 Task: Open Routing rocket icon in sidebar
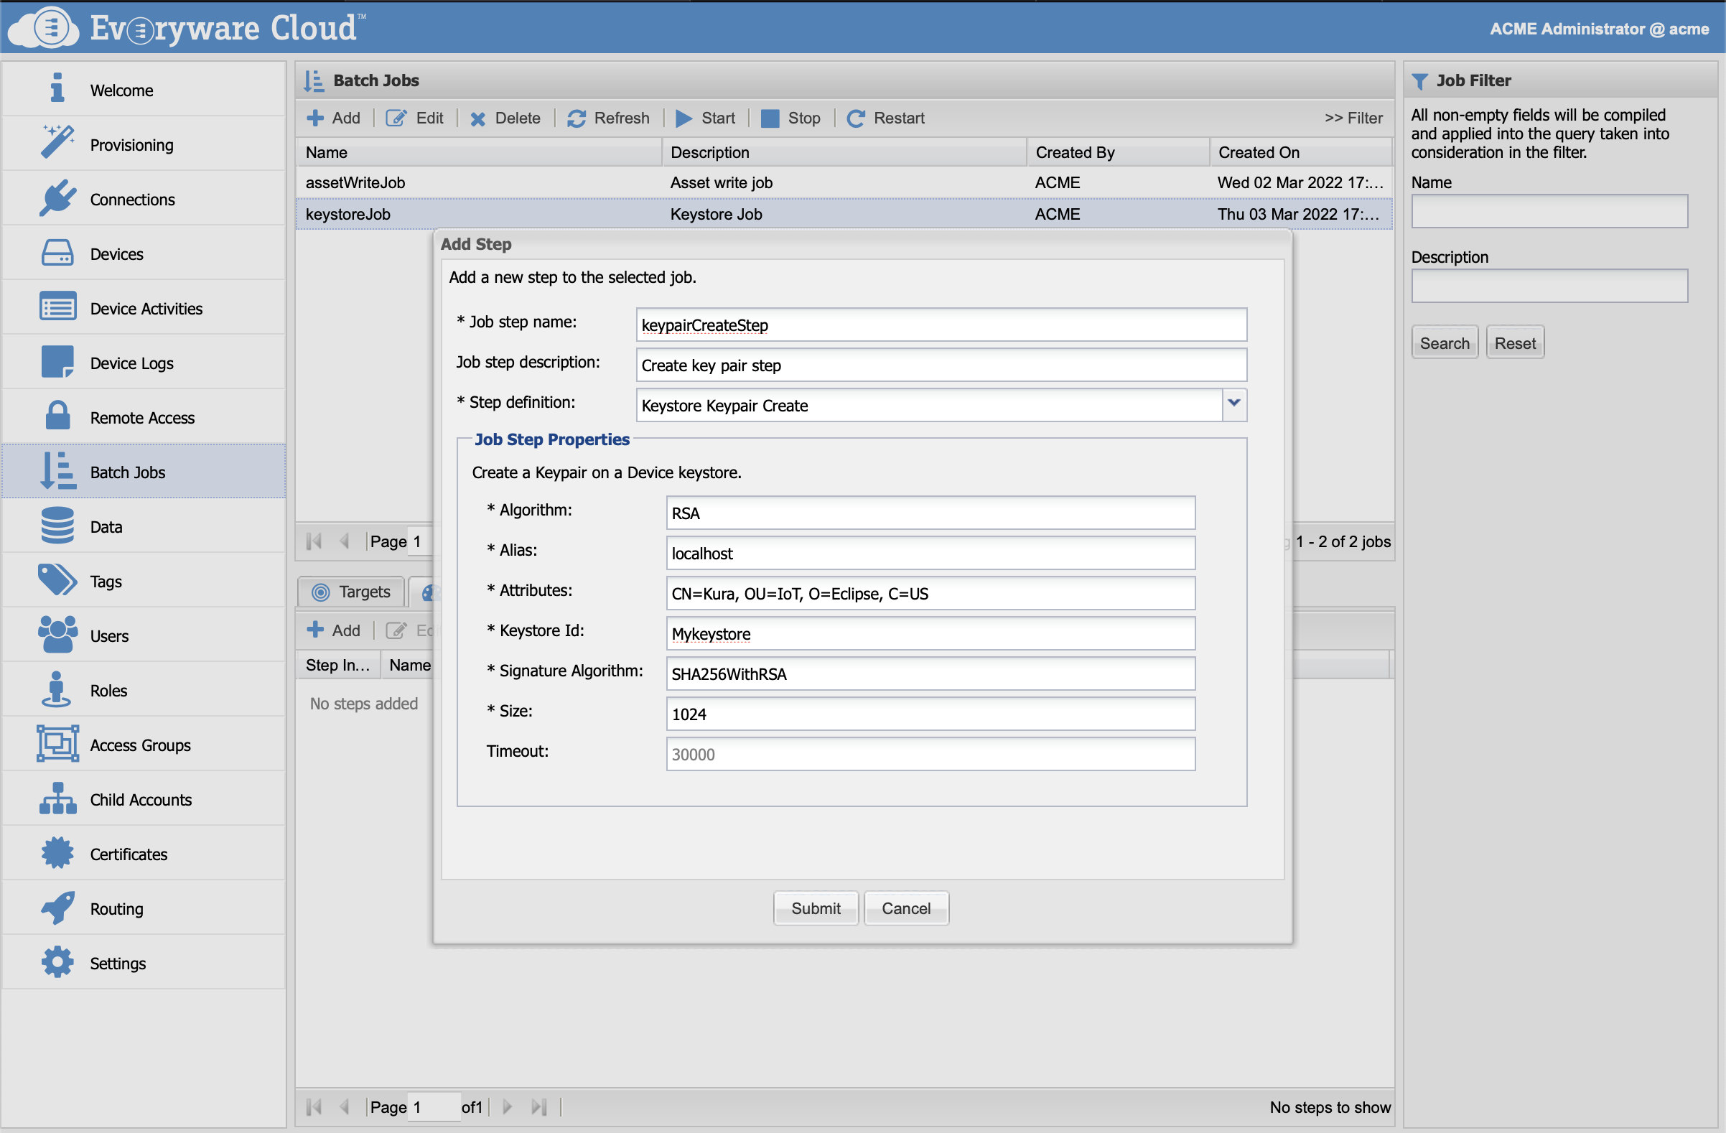57,908
